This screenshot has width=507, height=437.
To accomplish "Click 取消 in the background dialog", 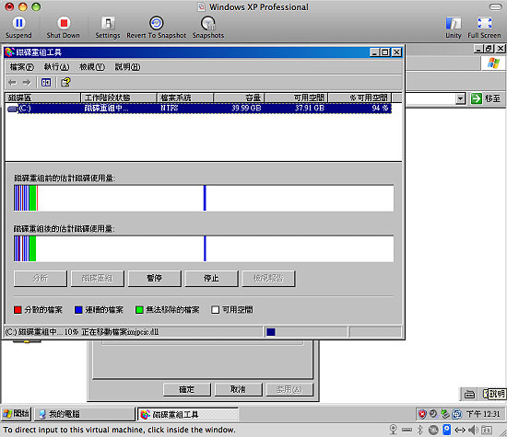I will (x=239, y=389).
